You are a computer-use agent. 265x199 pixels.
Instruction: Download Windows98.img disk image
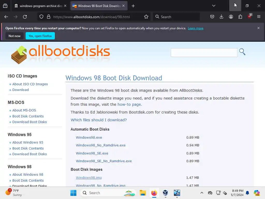[89, 178]
